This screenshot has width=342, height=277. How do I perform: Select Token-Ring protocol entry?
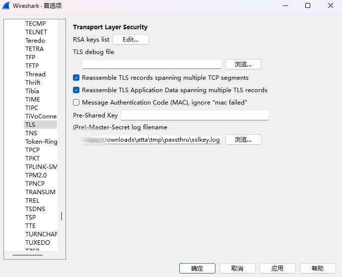(x=41, y=142)
